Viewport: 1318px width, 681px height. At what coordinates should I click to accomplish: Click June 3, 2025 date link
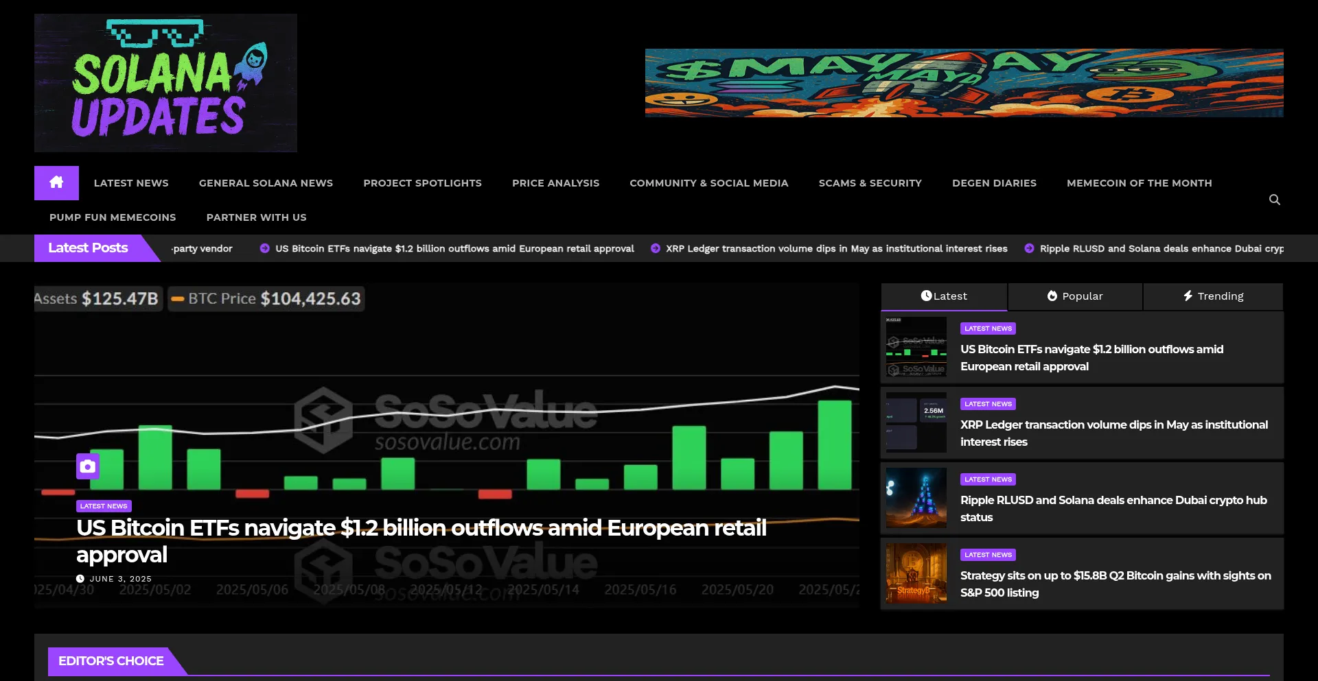pos(120,579)
